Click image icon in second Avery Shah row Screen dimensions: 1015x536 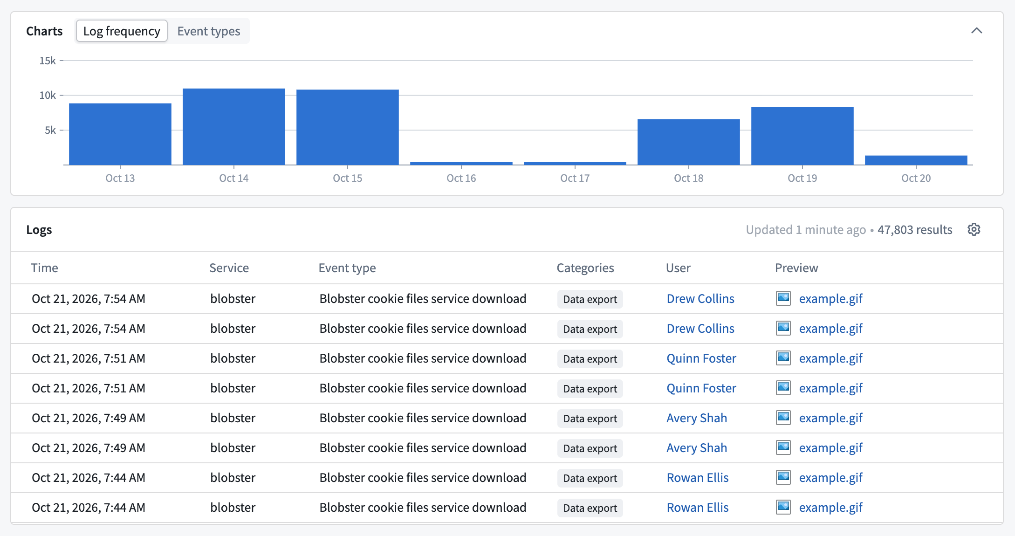(783, 447)
